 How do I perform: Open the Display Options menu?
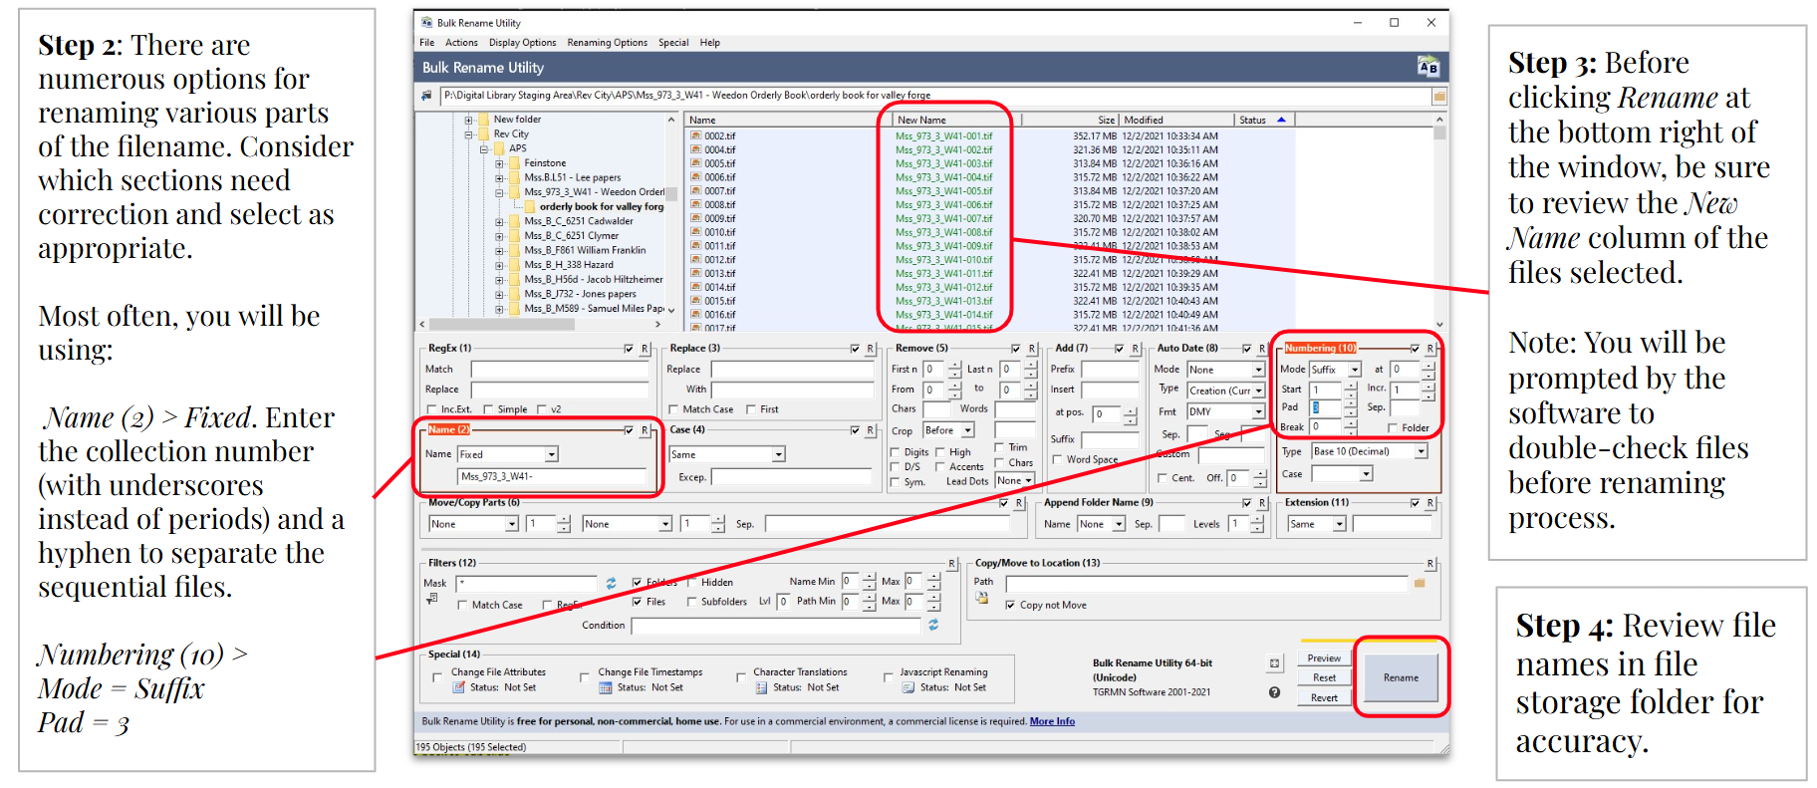tap(522, 43)
